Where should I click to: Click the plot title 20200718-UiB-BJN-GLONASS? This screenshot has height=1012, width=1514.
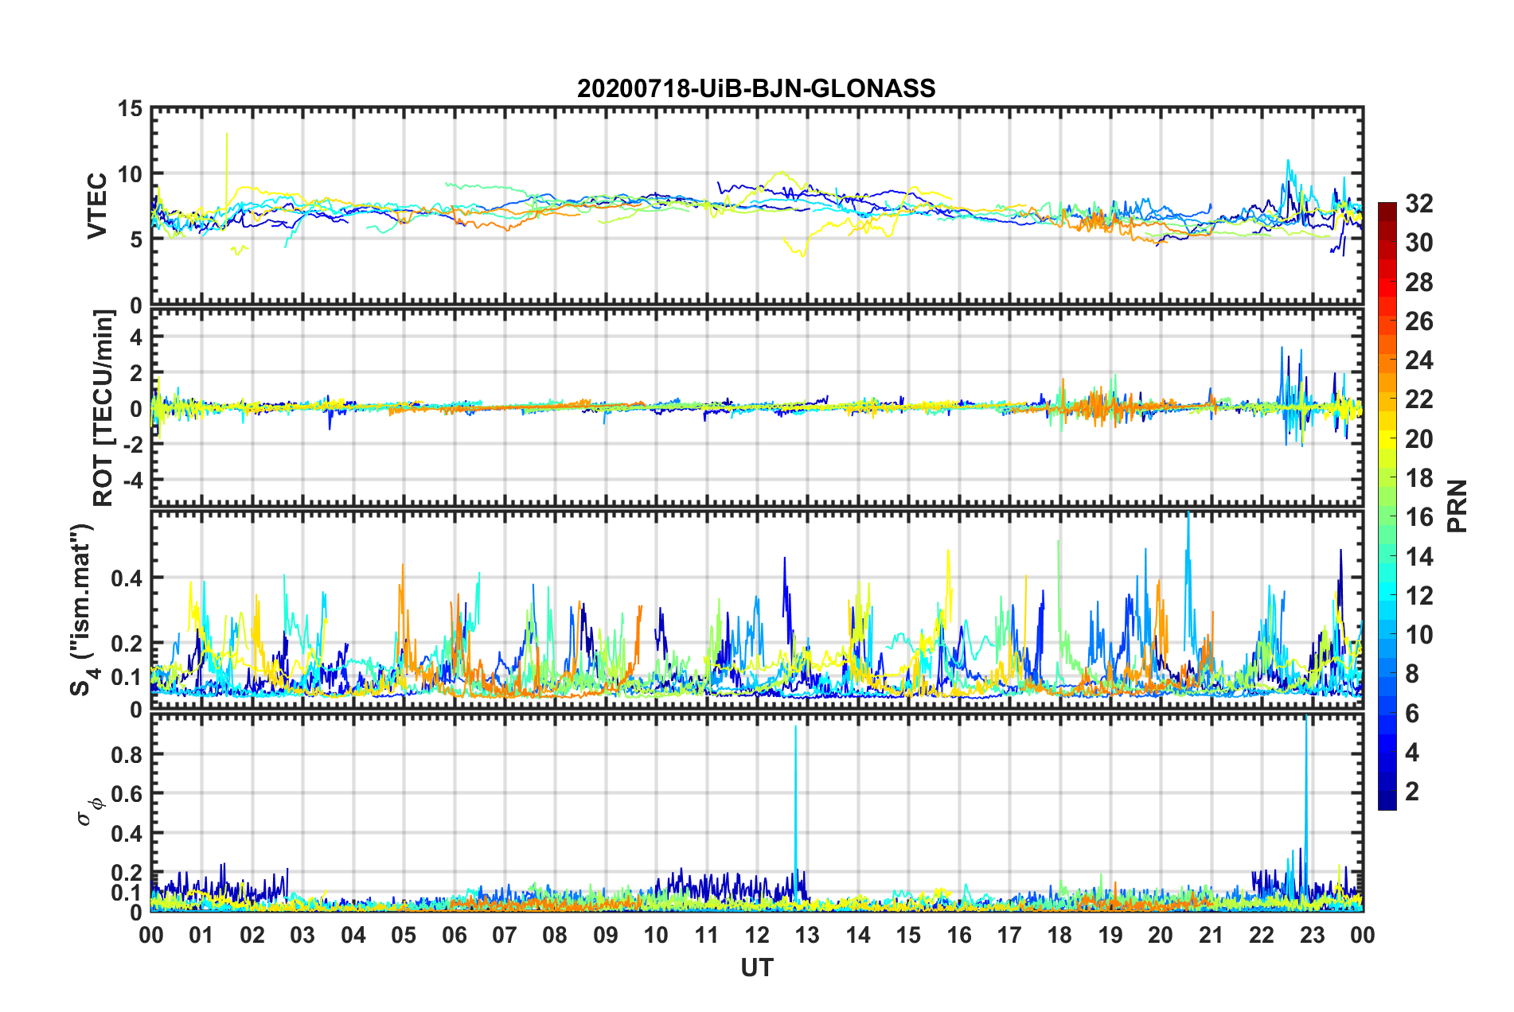[756, 88]
